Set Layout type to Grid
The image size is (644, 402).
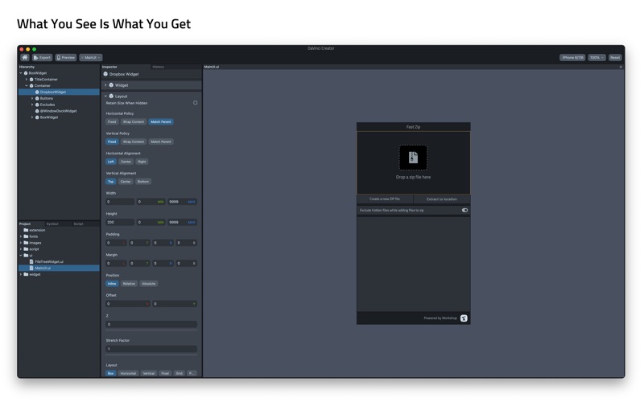[179, 374]
